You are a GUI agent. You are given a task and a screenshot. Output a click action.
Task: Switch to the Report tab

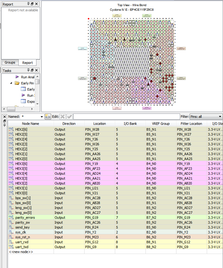[27, 63]
